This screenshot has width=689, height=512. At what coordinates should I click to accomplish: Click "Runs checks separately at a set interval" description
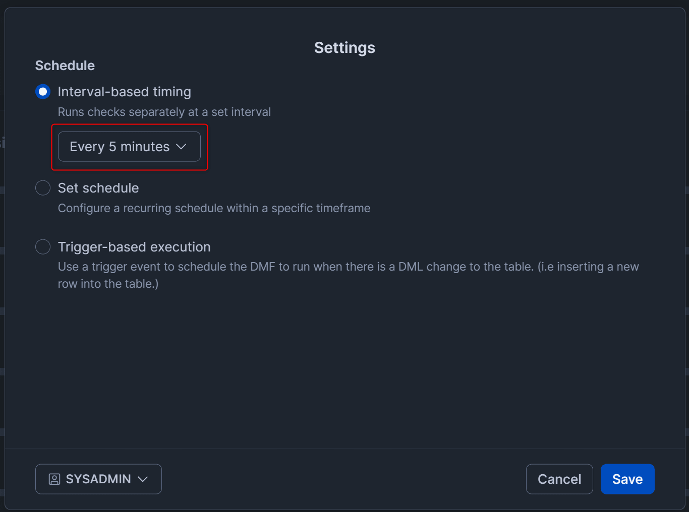pyautogui.click(x=164, y=112)
